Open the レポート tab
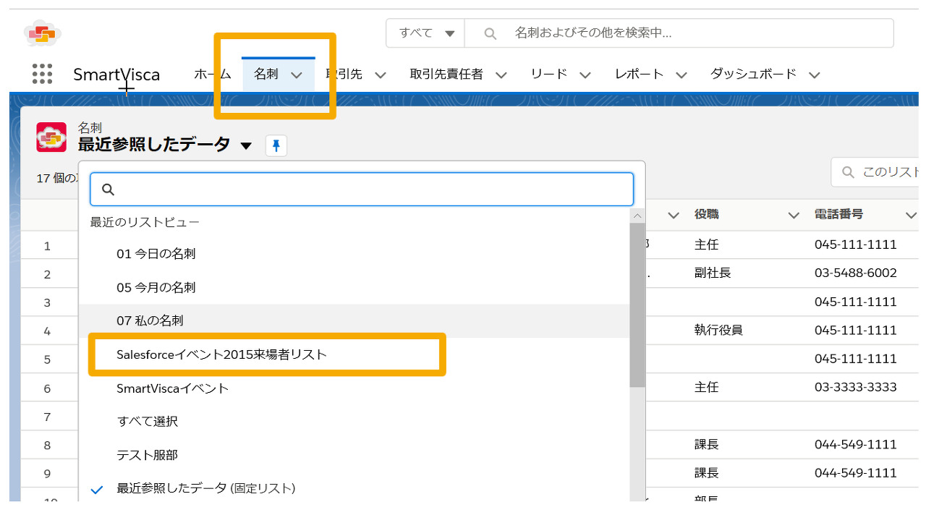 (639, 74)
